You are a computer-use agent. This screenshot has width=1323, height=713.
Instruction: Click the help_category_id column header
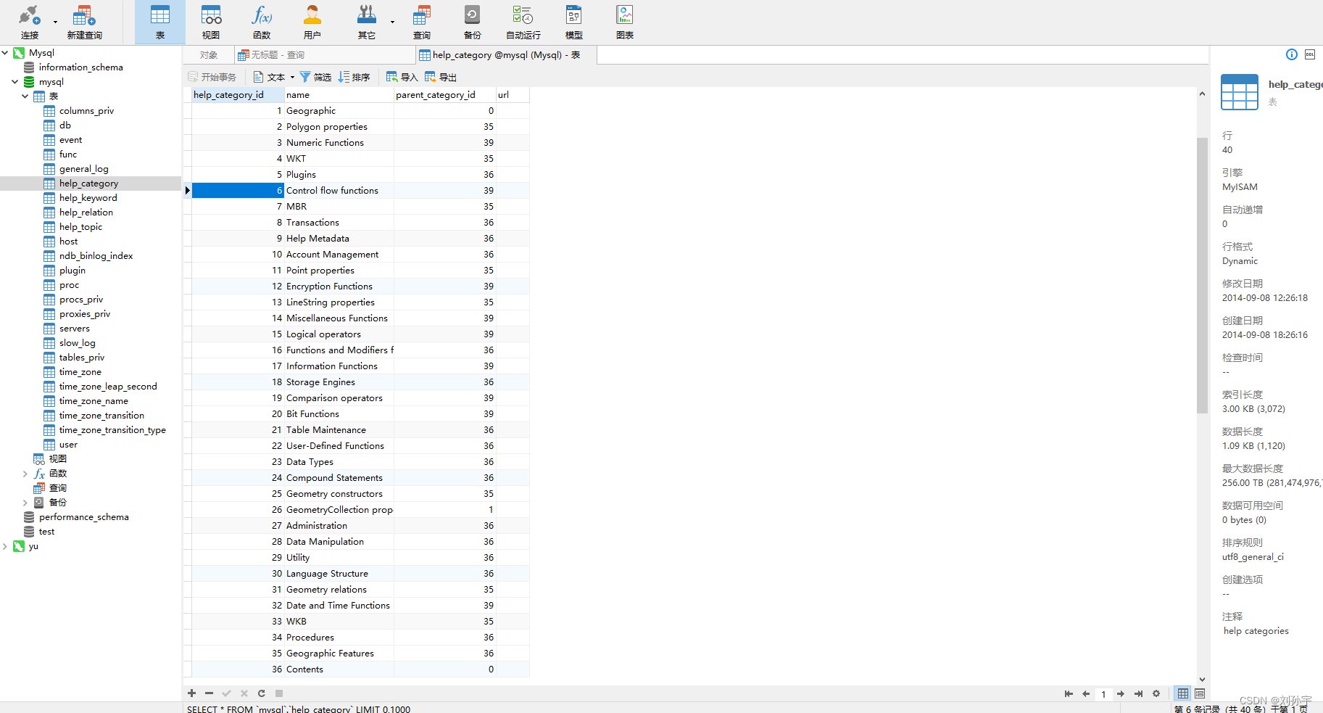tap(238, 95)
